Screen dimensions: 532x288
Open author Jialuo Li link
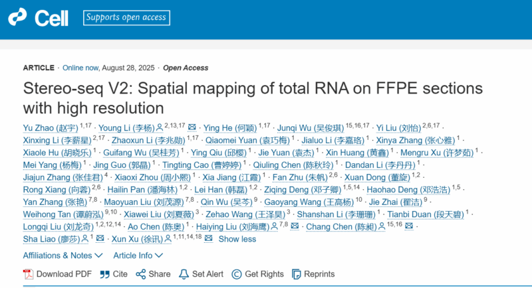(x=333, y=141)
